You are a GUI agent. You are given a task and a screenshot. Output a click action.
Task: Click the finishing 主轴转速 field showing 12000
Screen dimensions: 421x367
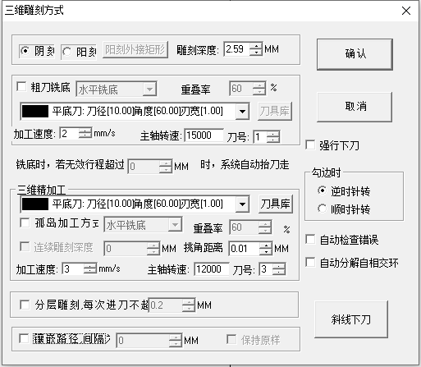click(212, 269)
